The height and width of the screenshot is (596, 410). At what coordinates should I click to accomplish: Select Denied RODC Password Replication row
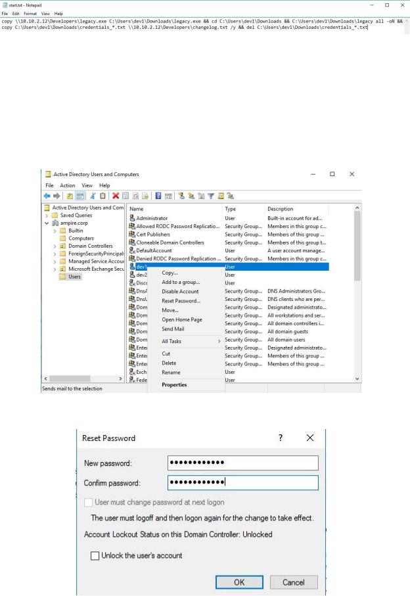click(x=228, y=258)
